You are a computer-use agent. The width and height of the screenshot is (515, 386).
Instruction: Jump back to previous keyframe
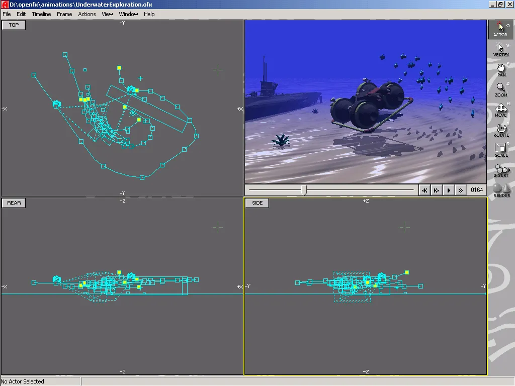point(424,190)
